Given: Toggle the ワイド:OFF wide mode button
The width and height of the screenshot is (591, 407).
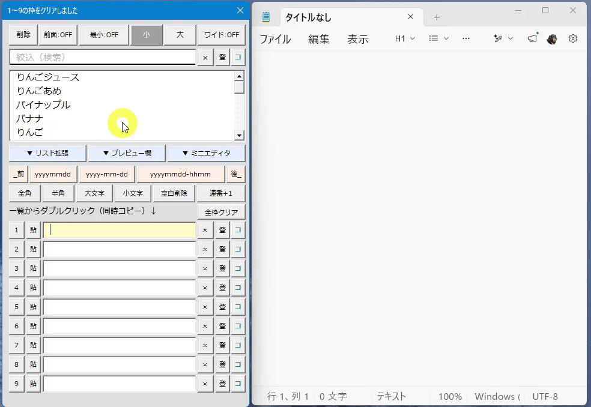Looking at the screenshot, I should coord(221,35).
